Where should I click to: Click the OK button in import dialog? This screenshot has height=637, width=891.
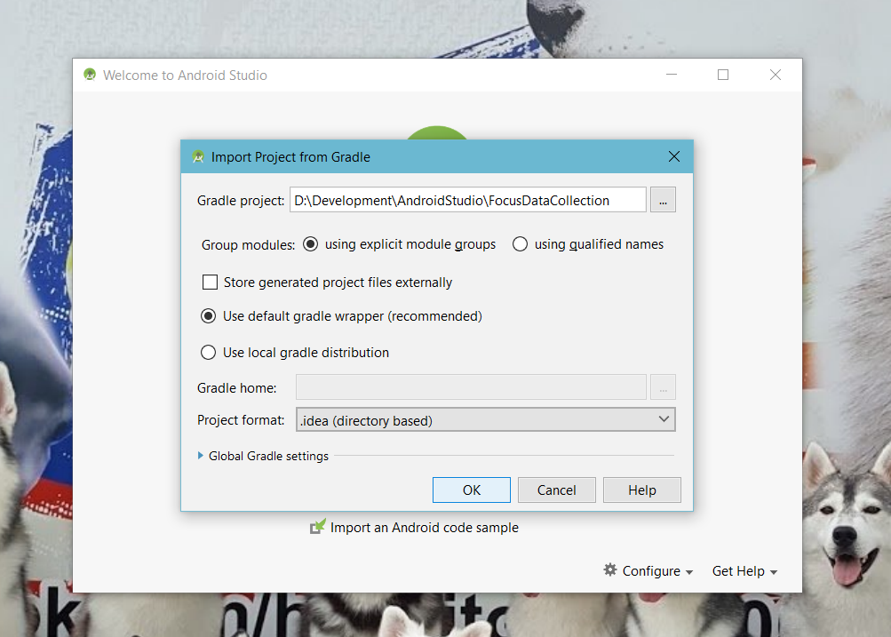click(x=471, y=490)
